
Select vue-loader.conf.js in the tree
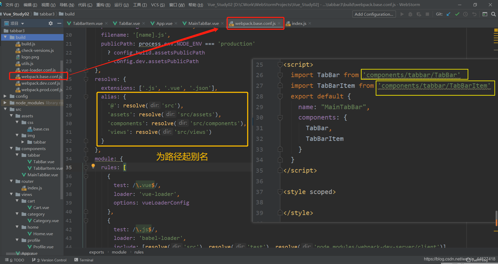[36, 70]
